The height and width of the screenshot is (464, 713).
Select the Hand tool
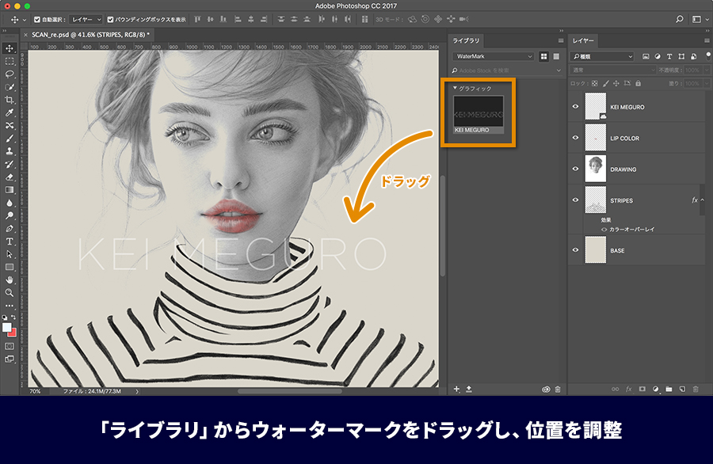point(9,280)
